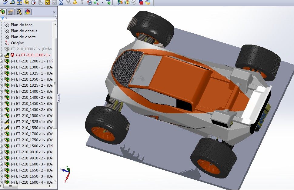Toggle the greyed checkmark box icon
The image size is (294, 190).
(x=54, y=2)
